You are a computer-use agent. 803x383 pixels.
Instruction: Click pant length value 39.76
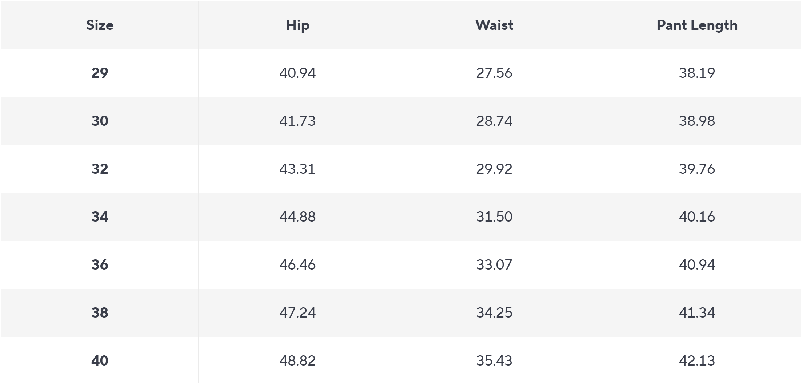[x=697, y=169]
